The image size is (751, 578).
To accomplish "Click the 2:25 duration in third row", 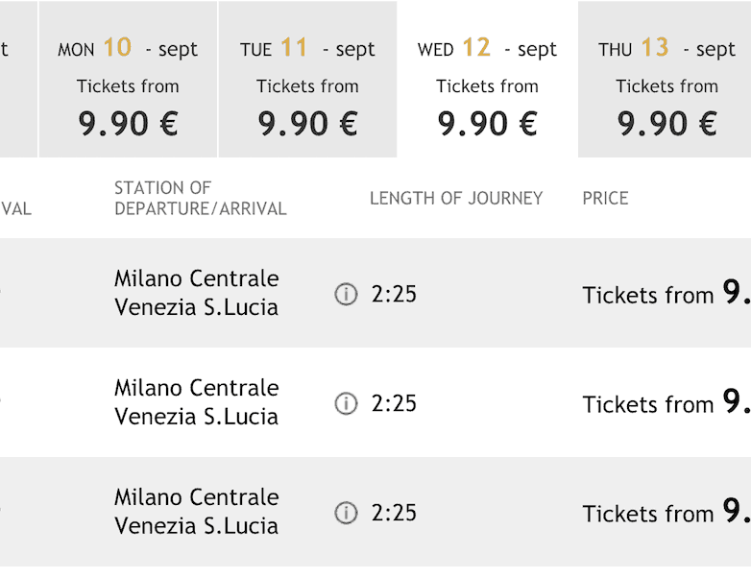I will point(394,513).
